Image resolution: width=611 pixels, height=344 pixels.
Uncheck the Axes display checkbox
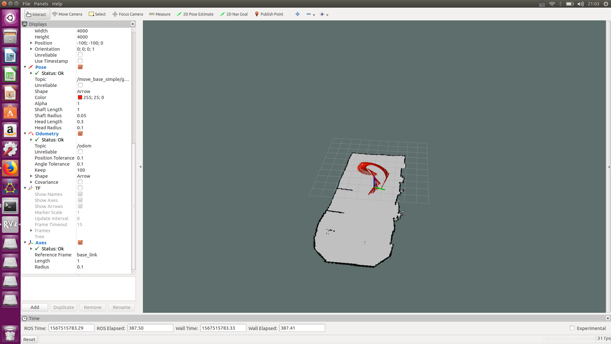pos(80,243)
